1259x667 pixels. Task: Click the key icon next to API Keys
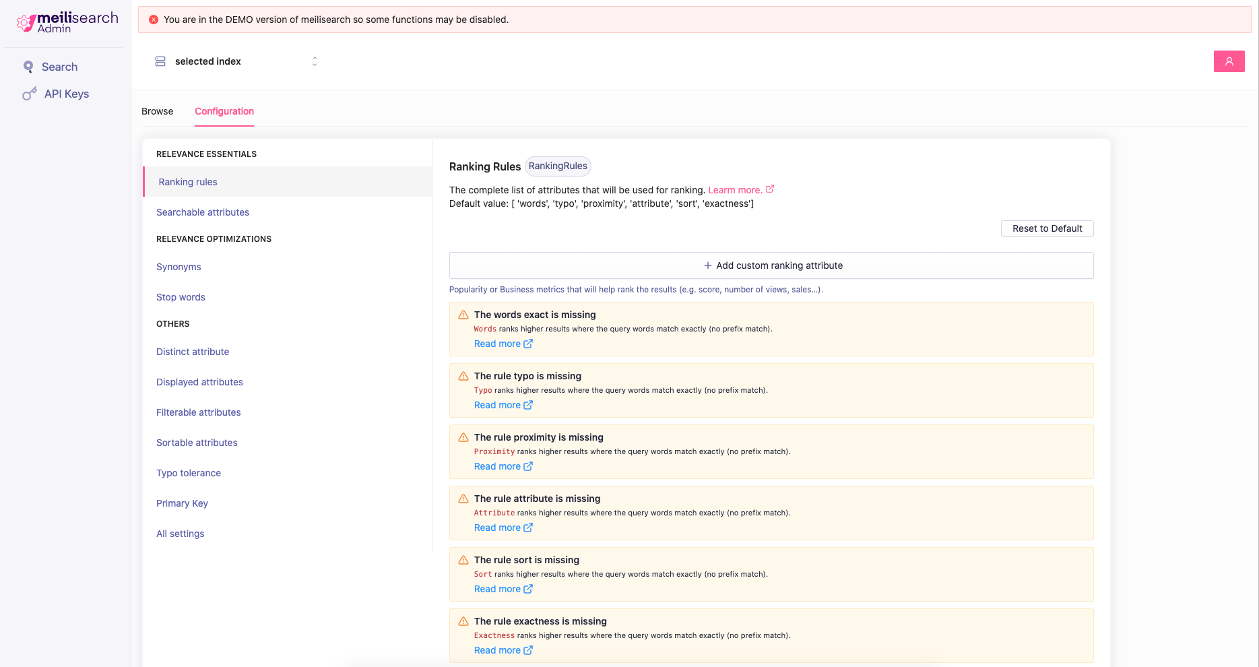pyautogui.click(x=28, y=94)
